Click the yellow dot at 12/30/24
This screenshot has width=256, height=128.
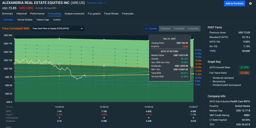tap(59, 76)
